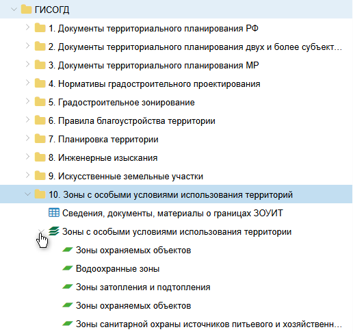Expand 1. Документы территориального планирования РФ
The image size is (353, 334).
pos(27,27)
